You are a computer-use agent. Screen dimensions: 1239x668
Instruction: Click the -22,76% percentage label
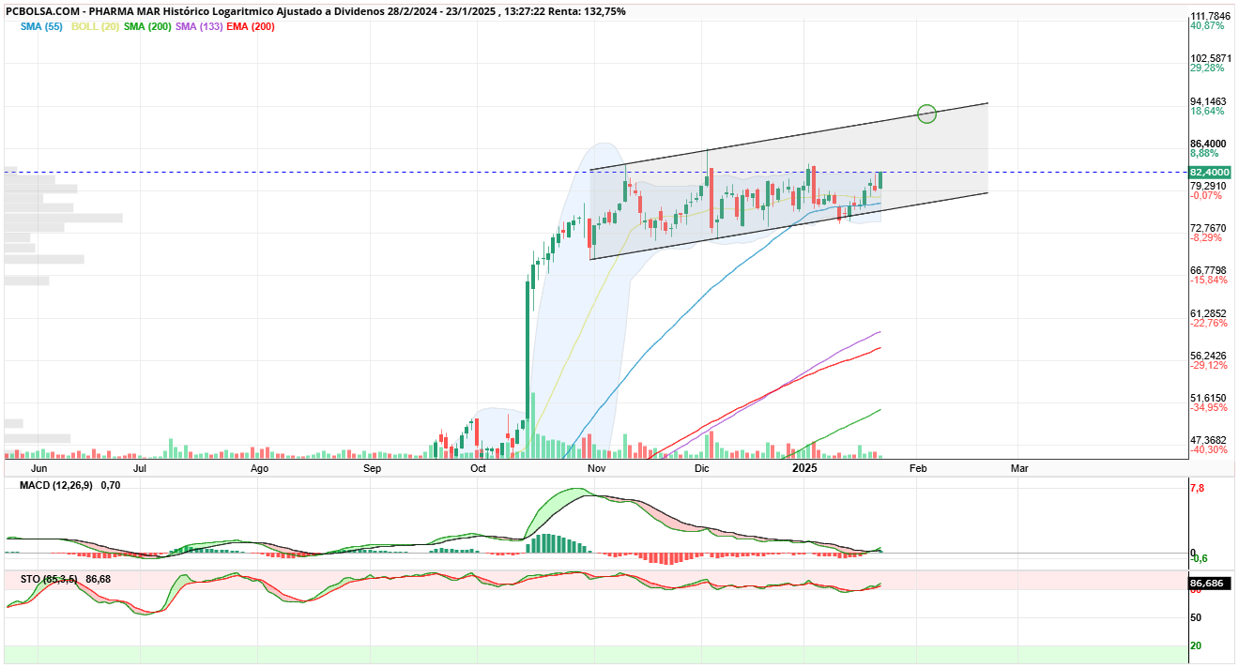pos(1209,324)
